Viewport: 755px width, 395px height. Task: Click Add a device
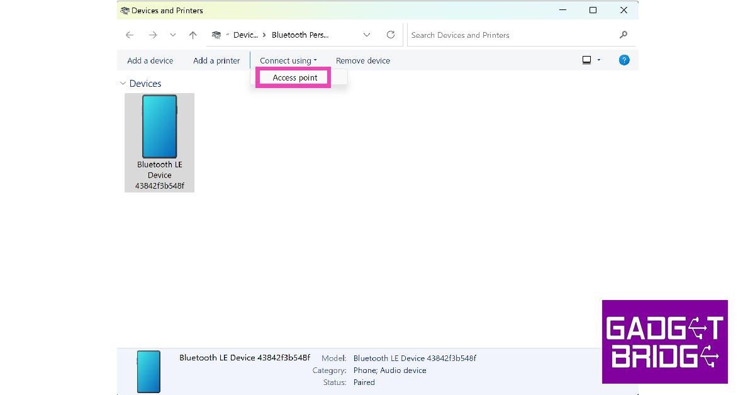[150, 61]
